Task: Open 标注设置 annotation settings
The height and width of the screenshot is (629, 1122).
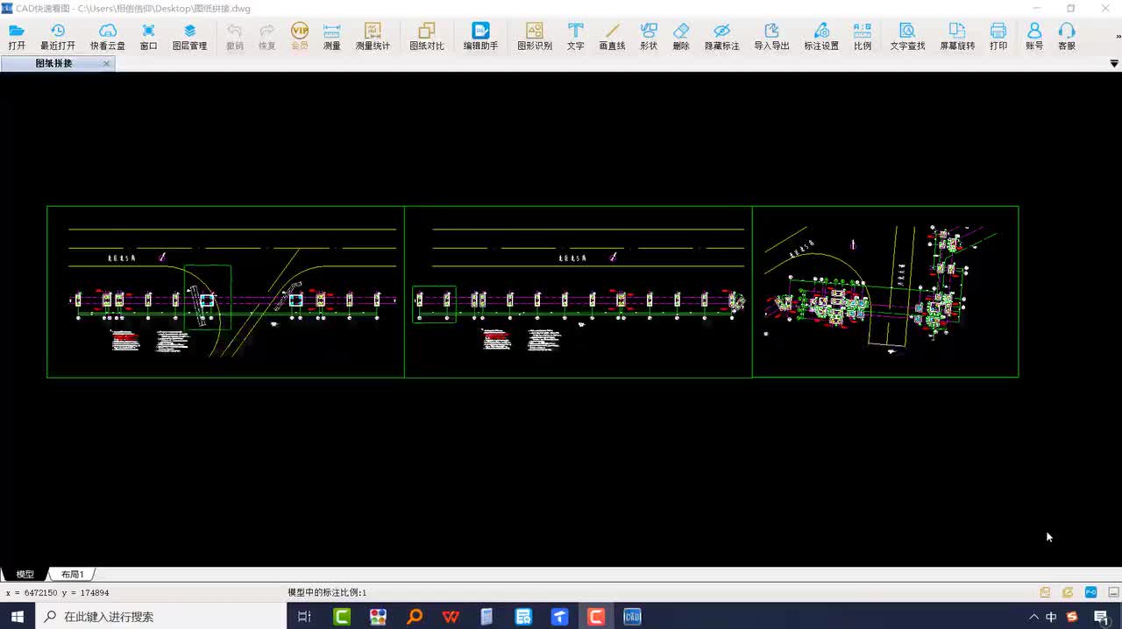Action: pyautogui.click(x=821, y=37)
